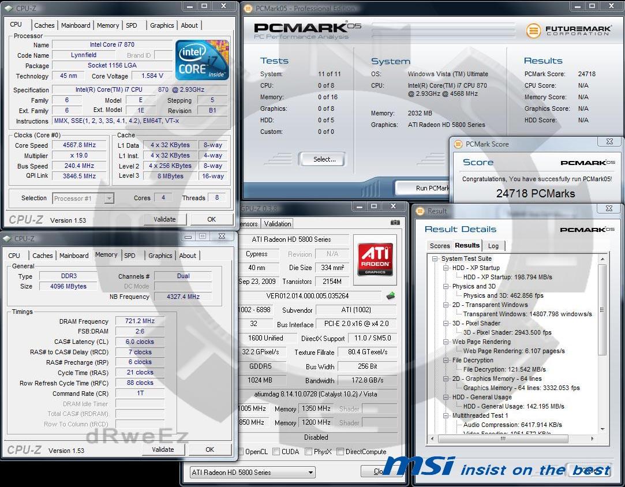This screenshot has width=625, height=487.
Task: Open the About tab in top CPU-Z
Action: pos(189,25)
